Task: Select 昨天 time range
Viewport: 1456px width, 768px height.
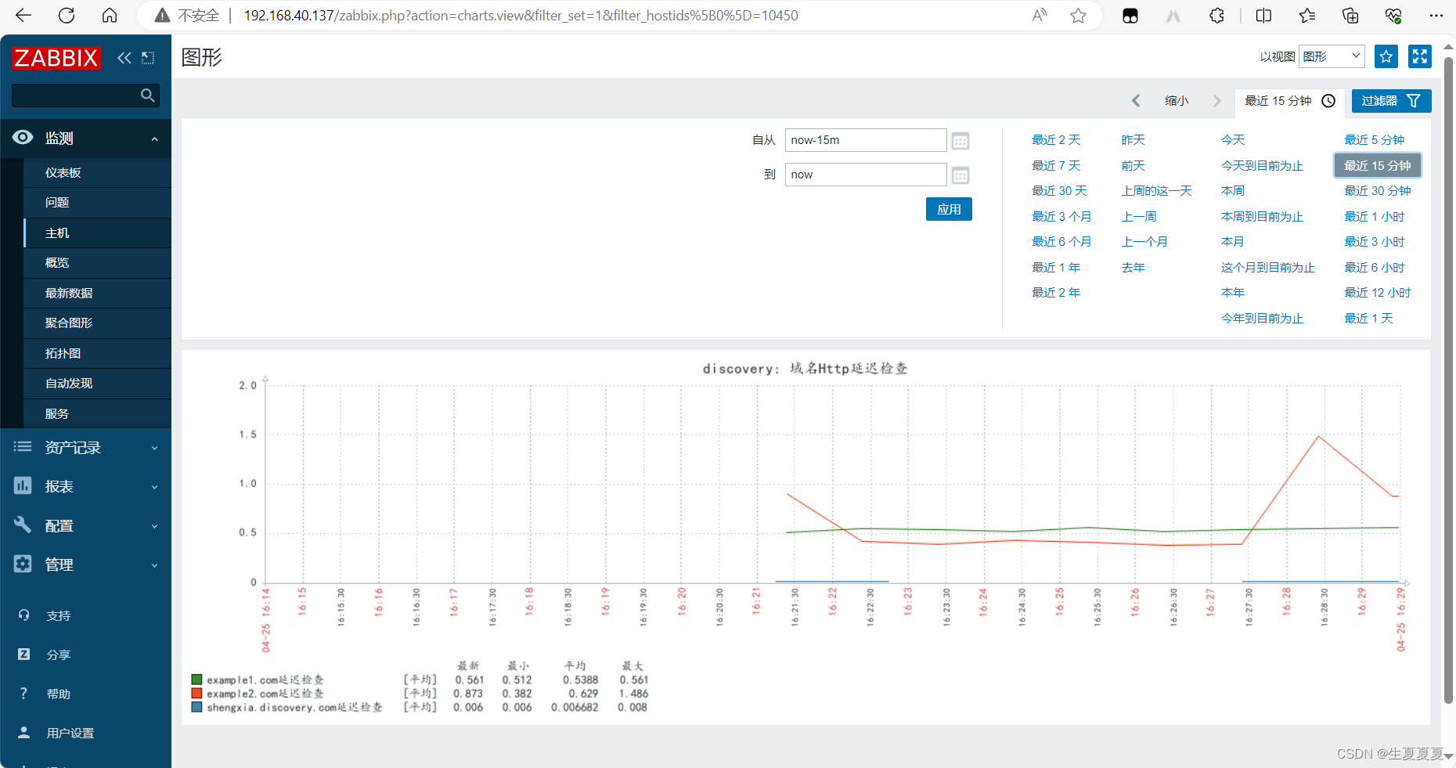Action: pyautogui.click(x=1133, y=140)
